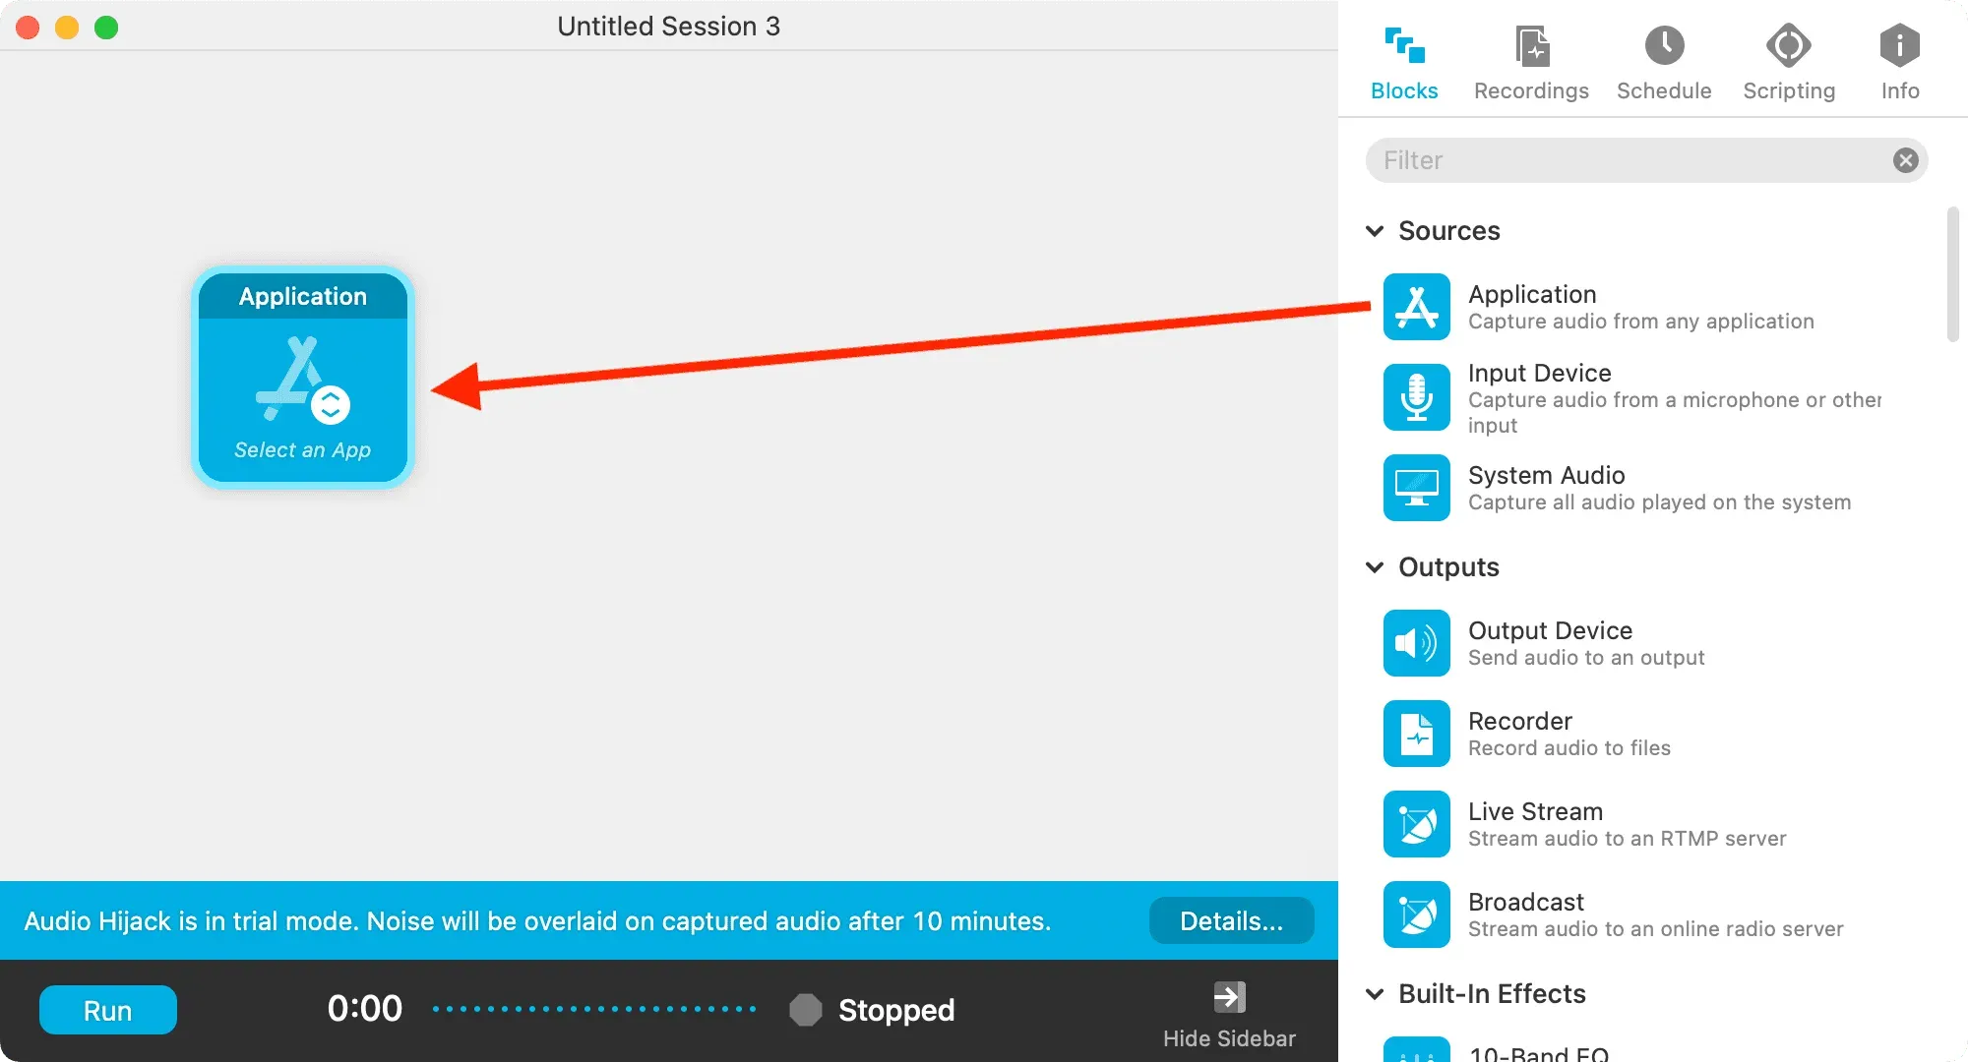Click the Run button to start session
1968x1062 pixels.
click(x=107, y=1008)
